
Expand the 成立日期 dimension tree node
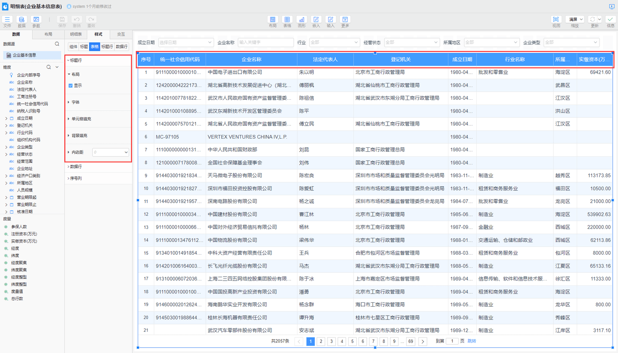click(6, 118)
